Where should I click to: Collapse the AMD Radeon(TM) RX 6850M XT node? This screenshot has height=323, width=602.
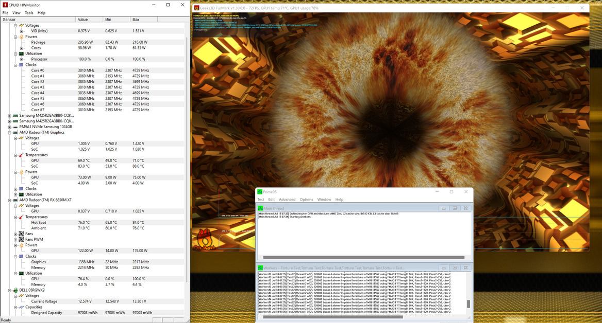(10, 200)
